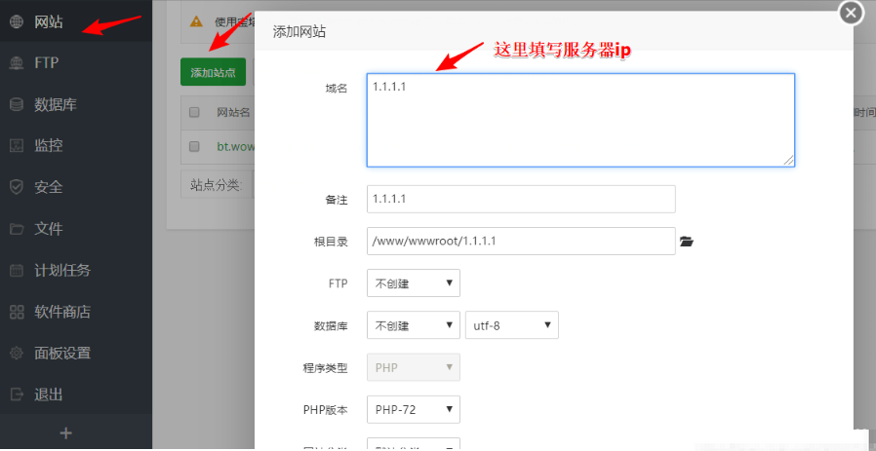Click the FTP globe icon in sidebar
This screenshot has height=451, width=876.
click(x=17, y=63)
